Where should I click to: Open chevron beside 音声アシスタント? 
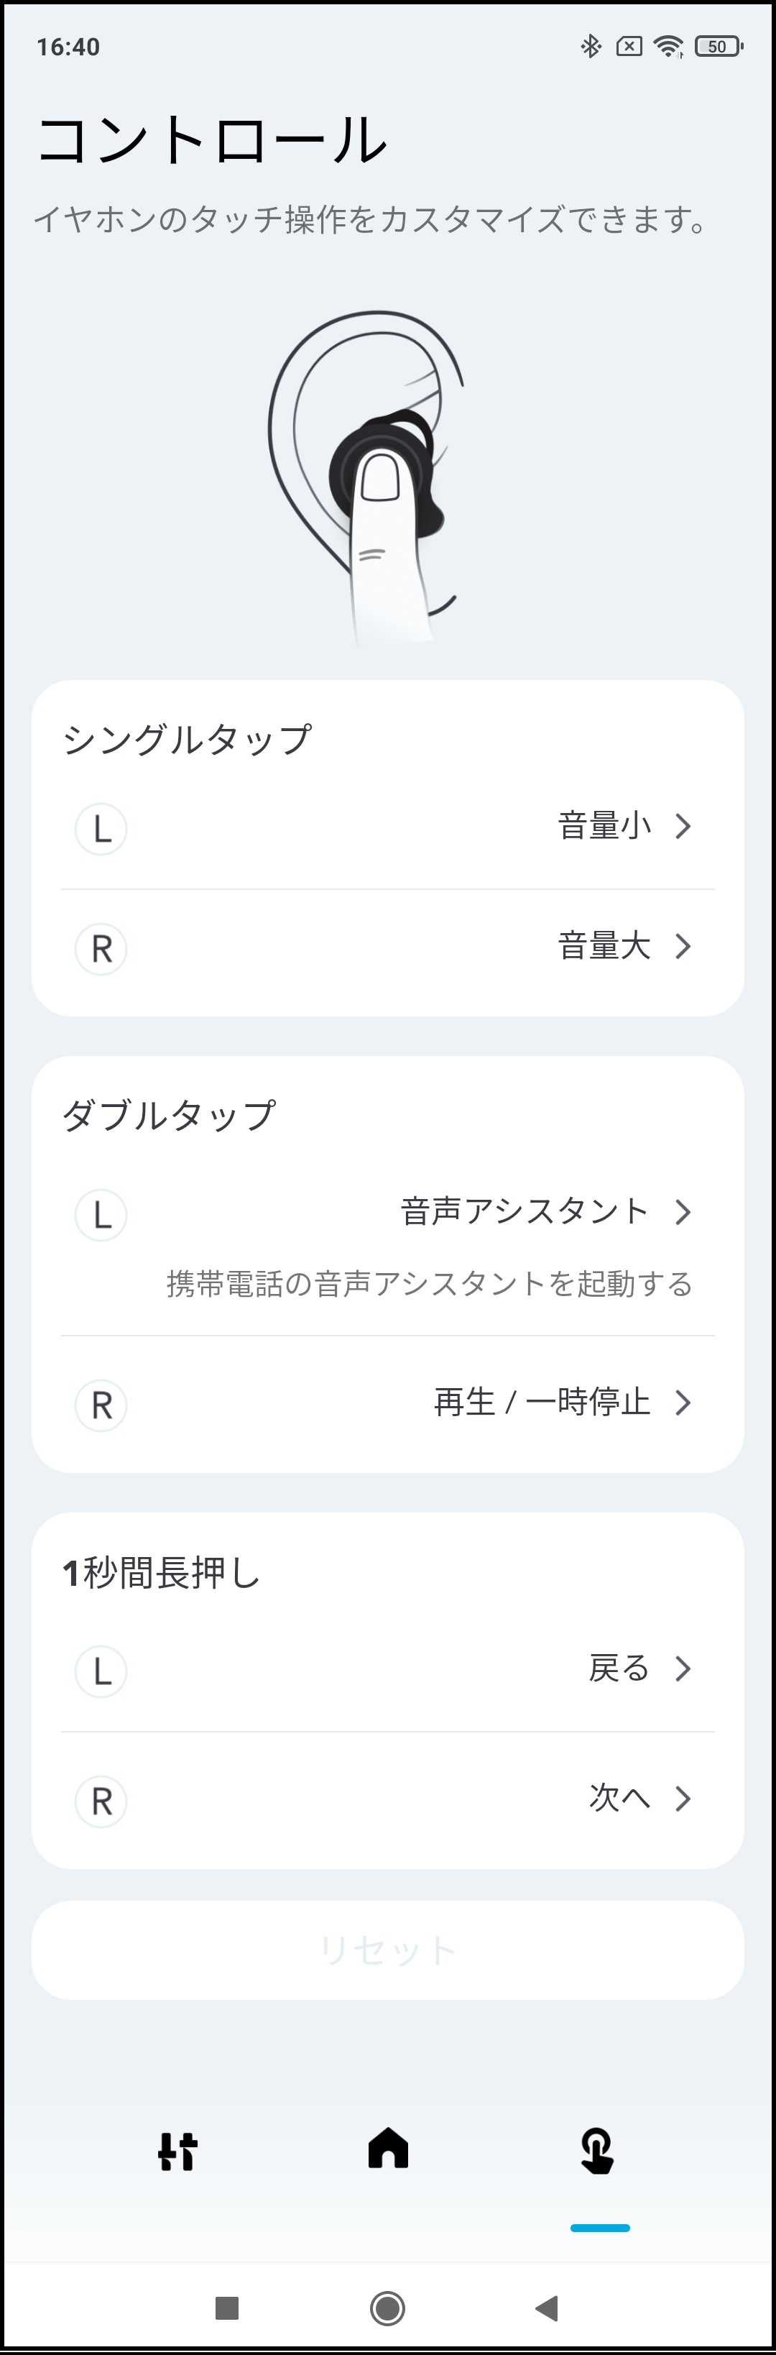coord(682,1212)
